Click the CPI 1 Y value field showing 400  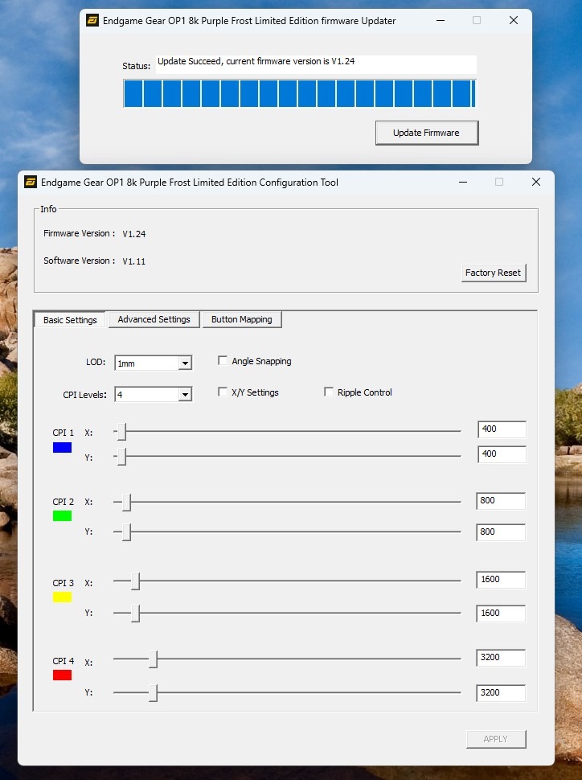coord(502,454)
